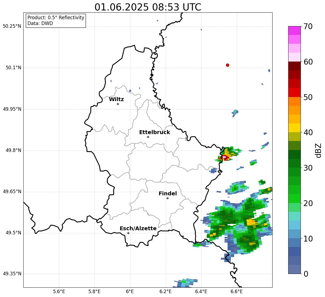Click the title "01.06.2025 08:53 UTC"
325x297 pixels.
(x=148, y=7)
